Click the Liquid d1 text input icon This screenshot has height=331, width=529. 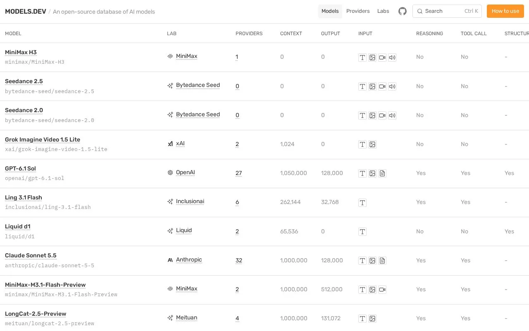362,232
